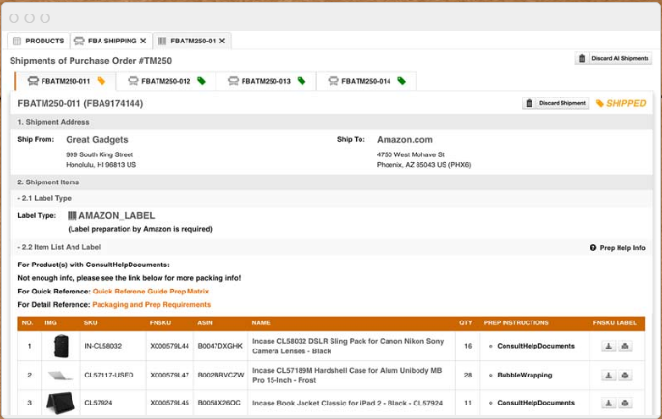The height and width of the screenshot is (419, 662).
Task: Select the ASIN cell B0047DXGHK
Action: [220, 346]
